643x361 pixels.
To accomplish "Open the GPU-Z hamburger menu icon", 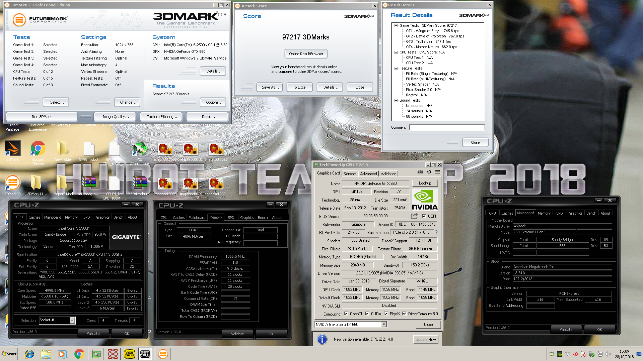I will click(437, 172).
